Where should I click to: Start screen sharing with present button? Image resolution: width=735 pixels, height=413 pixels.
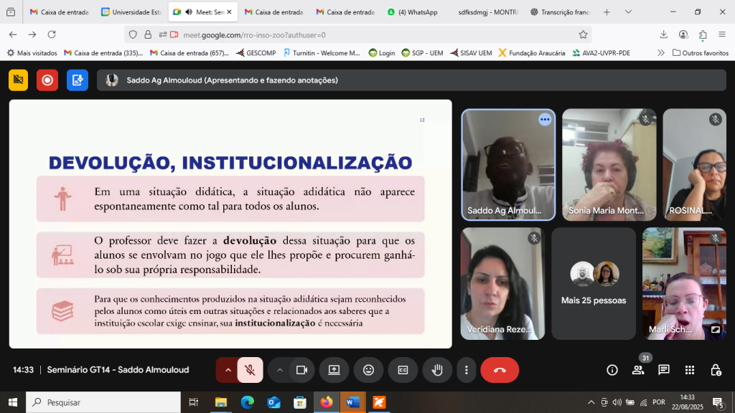(x=334, y=370)
